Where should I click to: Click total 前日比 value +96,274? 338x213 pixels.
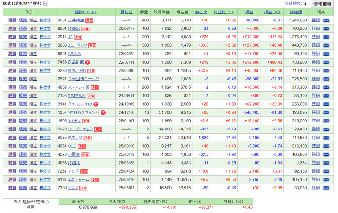pos(207,208)
